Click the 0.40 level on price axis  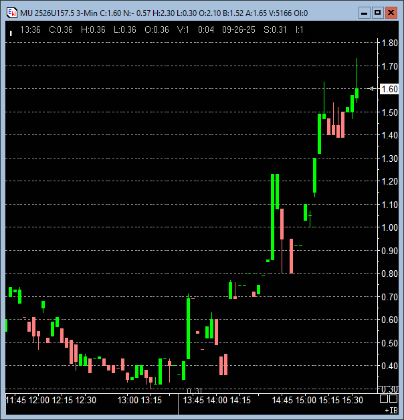389,366
